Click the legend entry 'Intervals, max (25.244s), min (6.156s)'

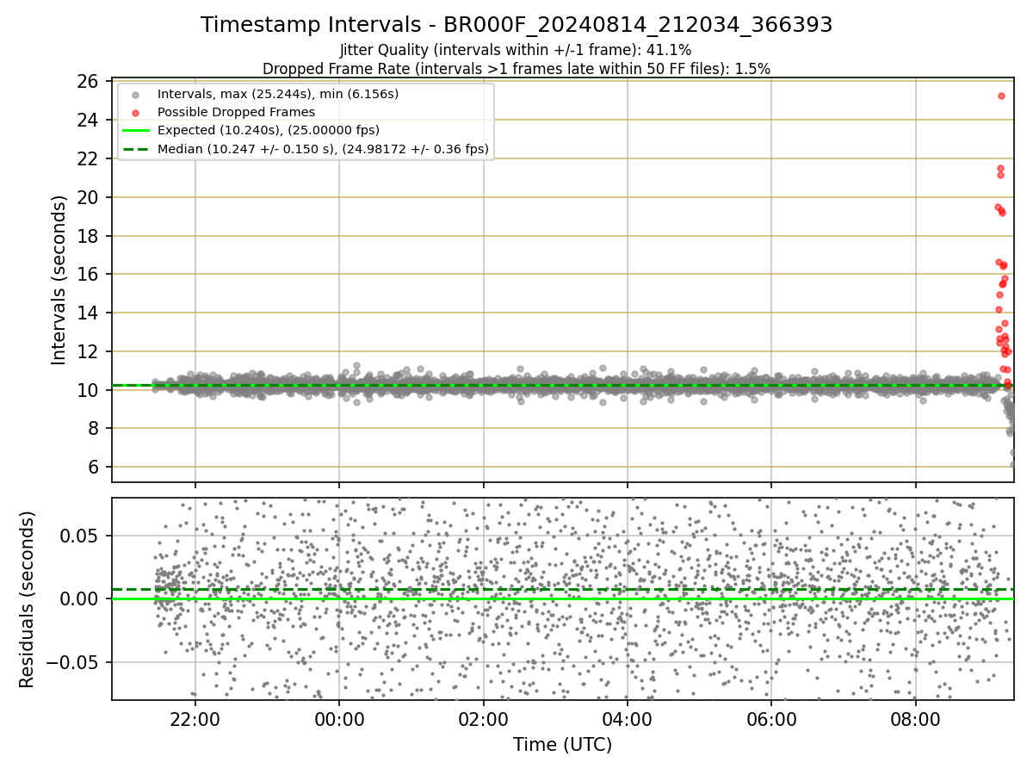pos(278,93)
